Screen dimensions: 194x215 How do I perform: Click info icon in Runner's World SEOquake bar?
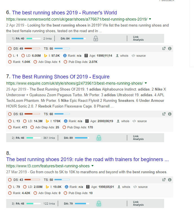(x=170, y=49)
